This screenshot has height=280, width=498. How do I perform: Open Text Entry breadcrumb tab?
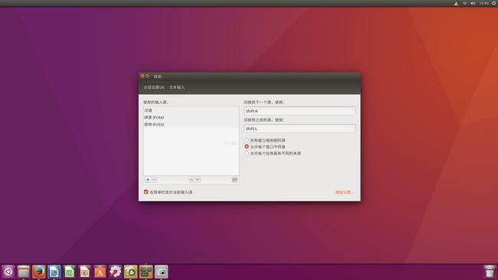click(x=176, y=87)
